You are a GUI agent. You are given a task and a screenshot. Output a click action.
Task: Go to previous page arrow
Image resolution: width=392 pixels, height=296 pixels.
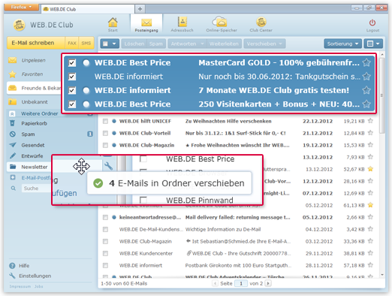click(215, 283)
